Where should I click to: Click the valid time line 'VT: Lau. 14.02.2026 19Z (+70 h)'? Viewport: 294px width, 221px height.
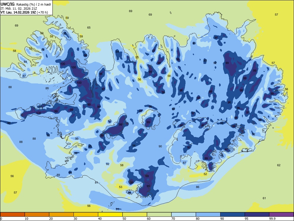[x=24, y=12]
